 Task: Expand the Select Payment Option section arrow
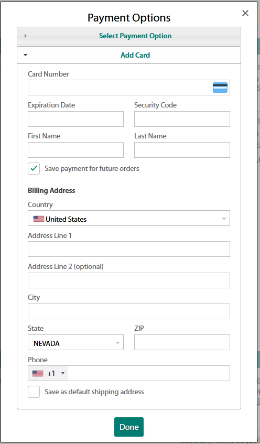[x=26, y=36]
